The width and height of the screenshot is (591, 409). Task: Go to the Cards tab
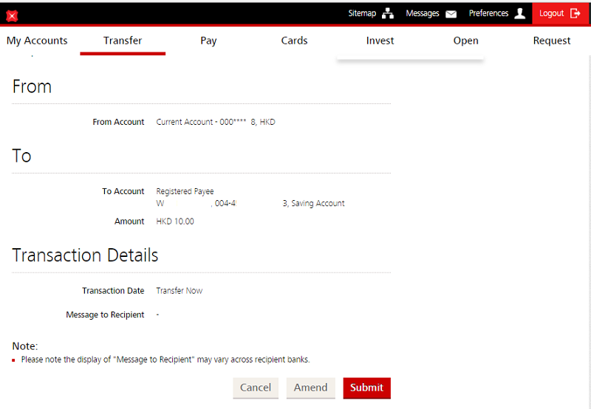(294, 41)
